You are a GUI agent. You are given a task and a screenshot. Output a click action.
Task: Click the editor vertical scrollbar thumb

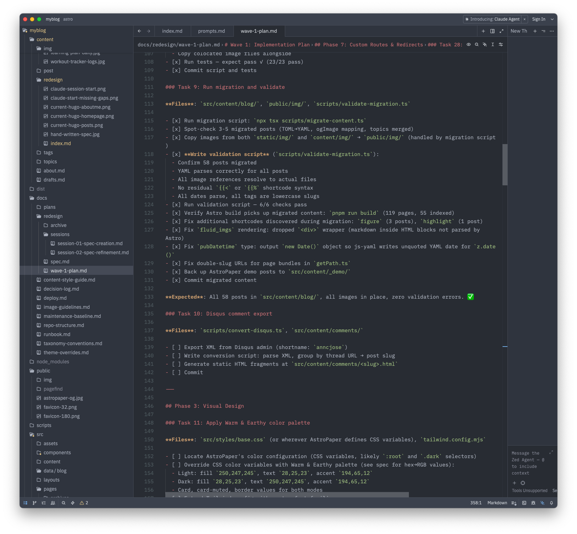click(x=505, y=164)
